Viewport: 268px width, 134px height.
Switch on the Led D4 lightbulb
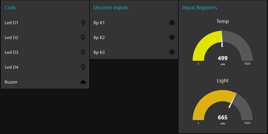coord(83,67)
